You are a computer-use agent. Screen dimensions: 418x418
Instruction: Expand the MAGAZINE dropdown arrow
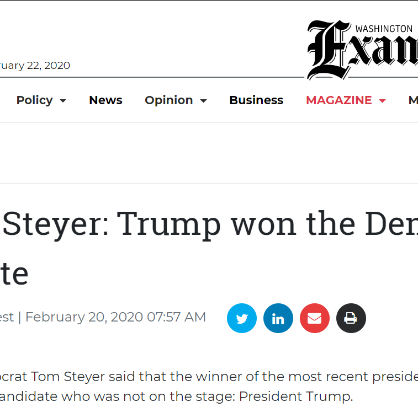(x=382, y=101)
